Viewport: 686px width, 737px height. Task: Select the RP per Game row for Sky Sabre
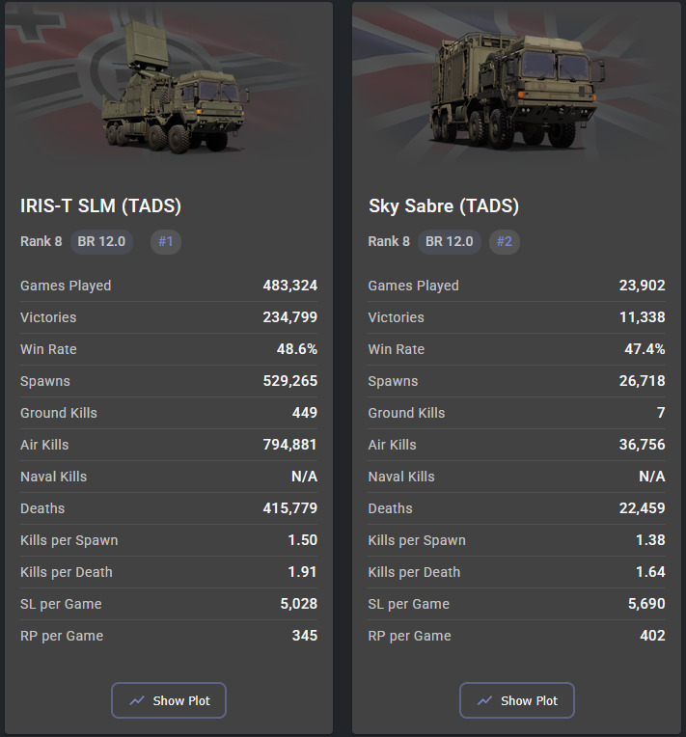(516, 636)
